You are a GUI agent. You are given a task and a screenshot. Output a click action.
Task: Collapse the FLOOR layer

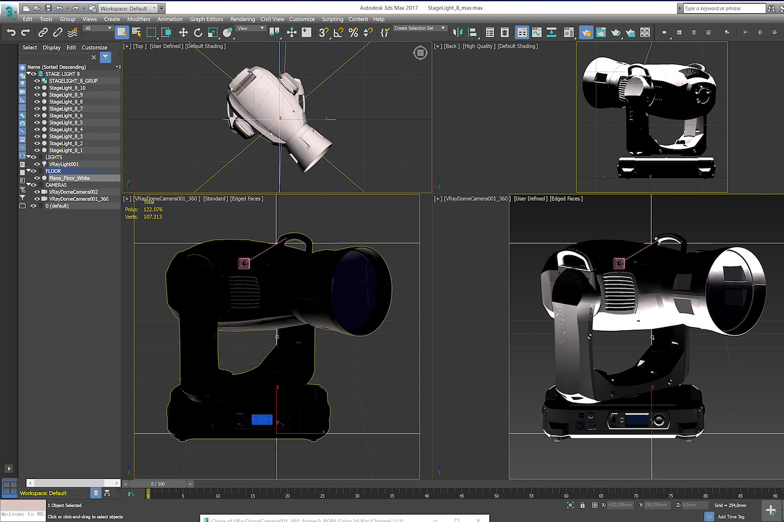29,171
